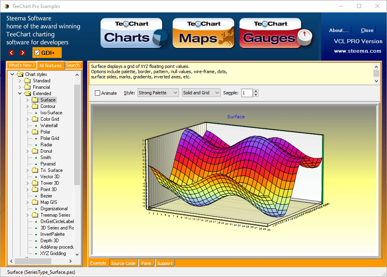This screenshot has height=277, width=387.
Task: Click the Extended folder icon
Action: pyautogui.click(x=27, y=93)
